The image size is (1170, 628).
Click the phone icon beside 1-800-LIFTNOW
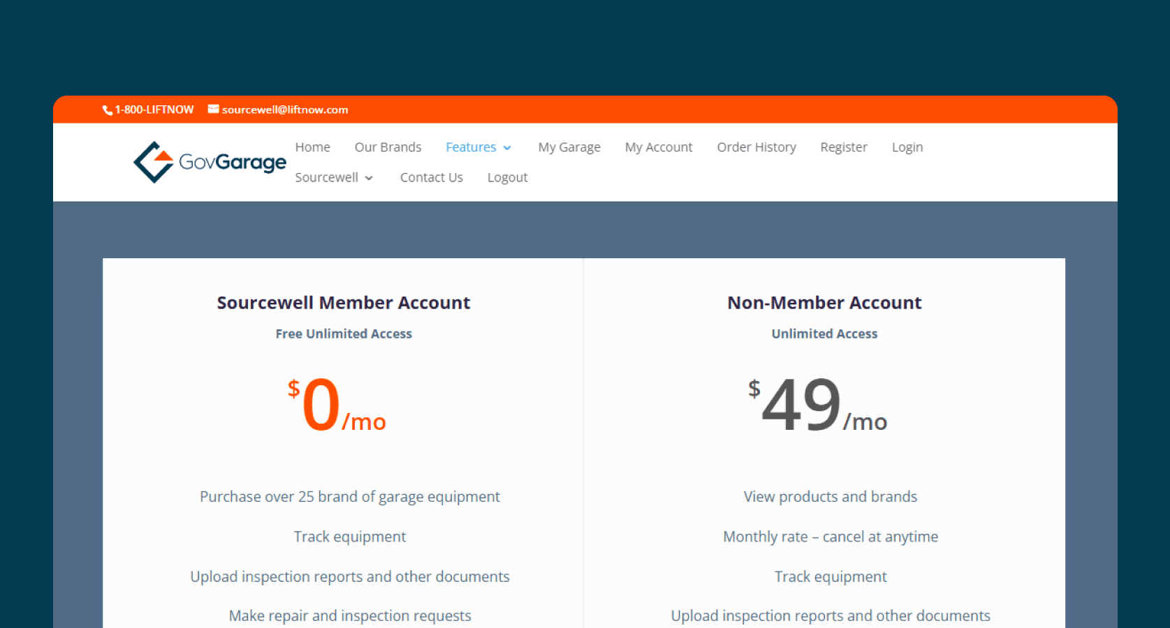108,110
